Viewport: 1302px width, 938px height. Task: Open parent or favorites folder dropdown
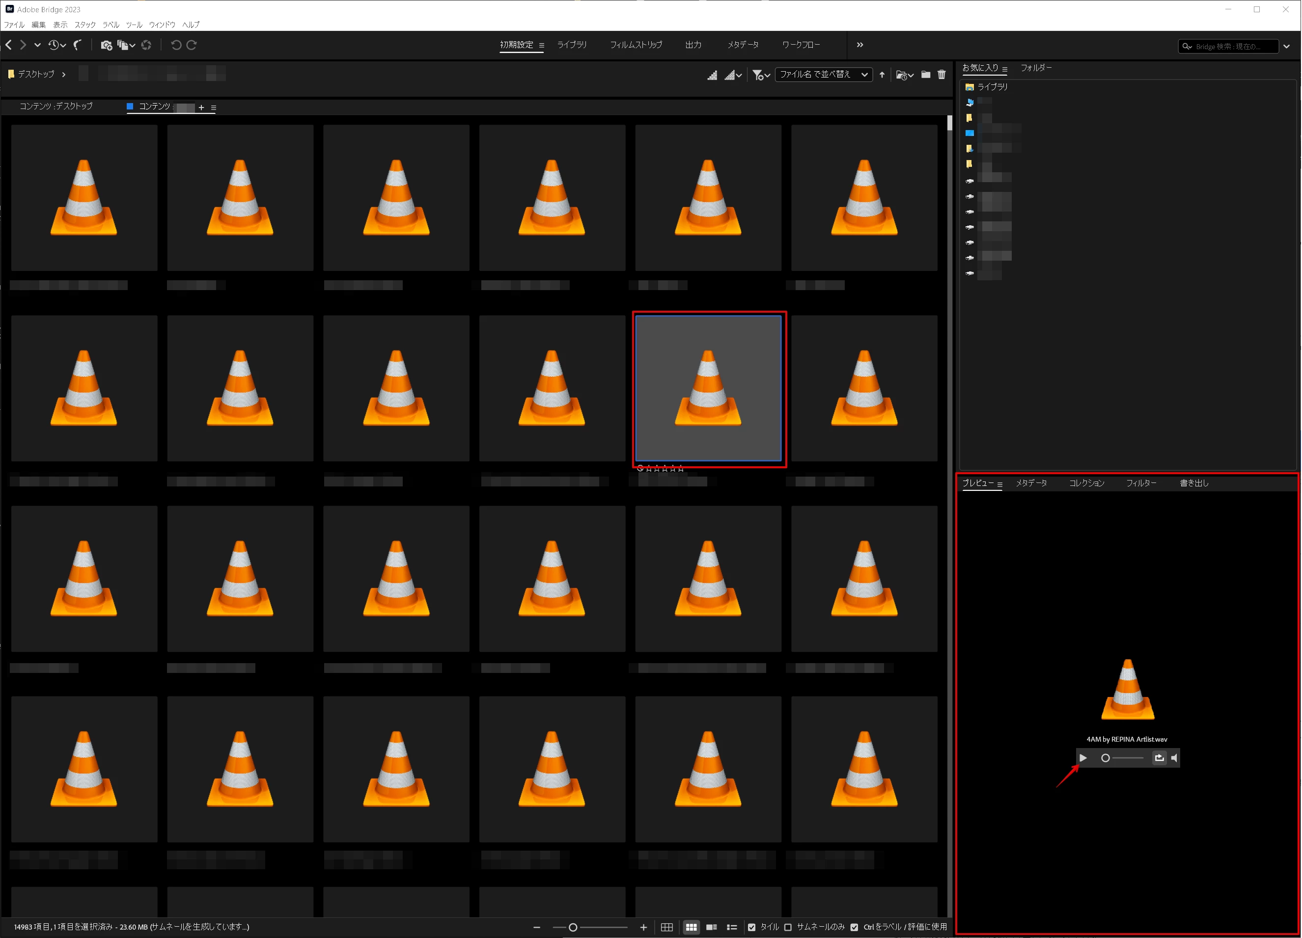37,45
